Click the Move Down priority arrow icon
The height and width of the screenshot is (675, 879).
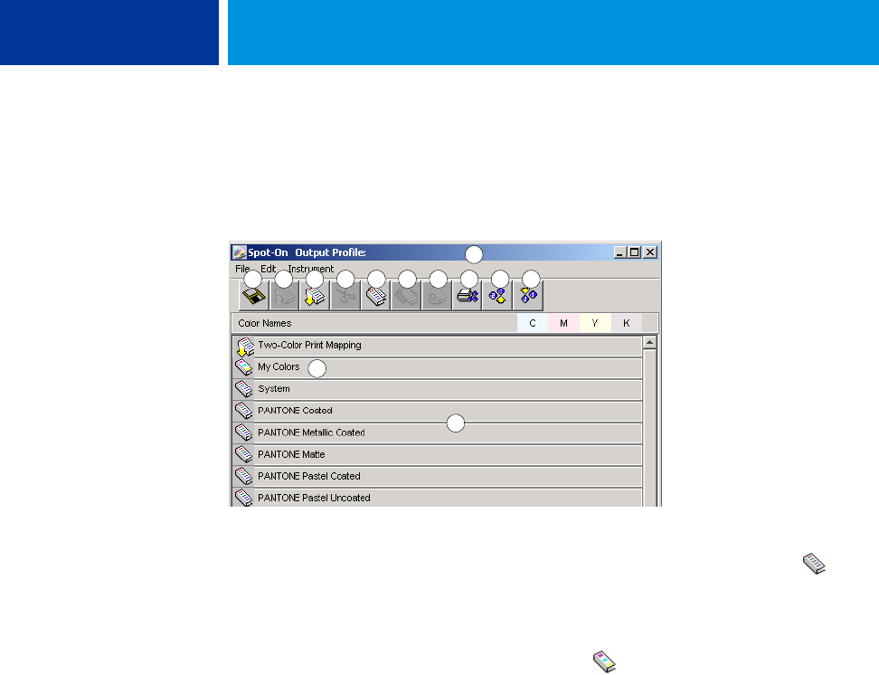click(x=528, y=296)
